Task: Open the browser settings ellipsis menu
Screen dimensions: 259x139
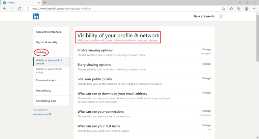Action: tap(254, 8)
